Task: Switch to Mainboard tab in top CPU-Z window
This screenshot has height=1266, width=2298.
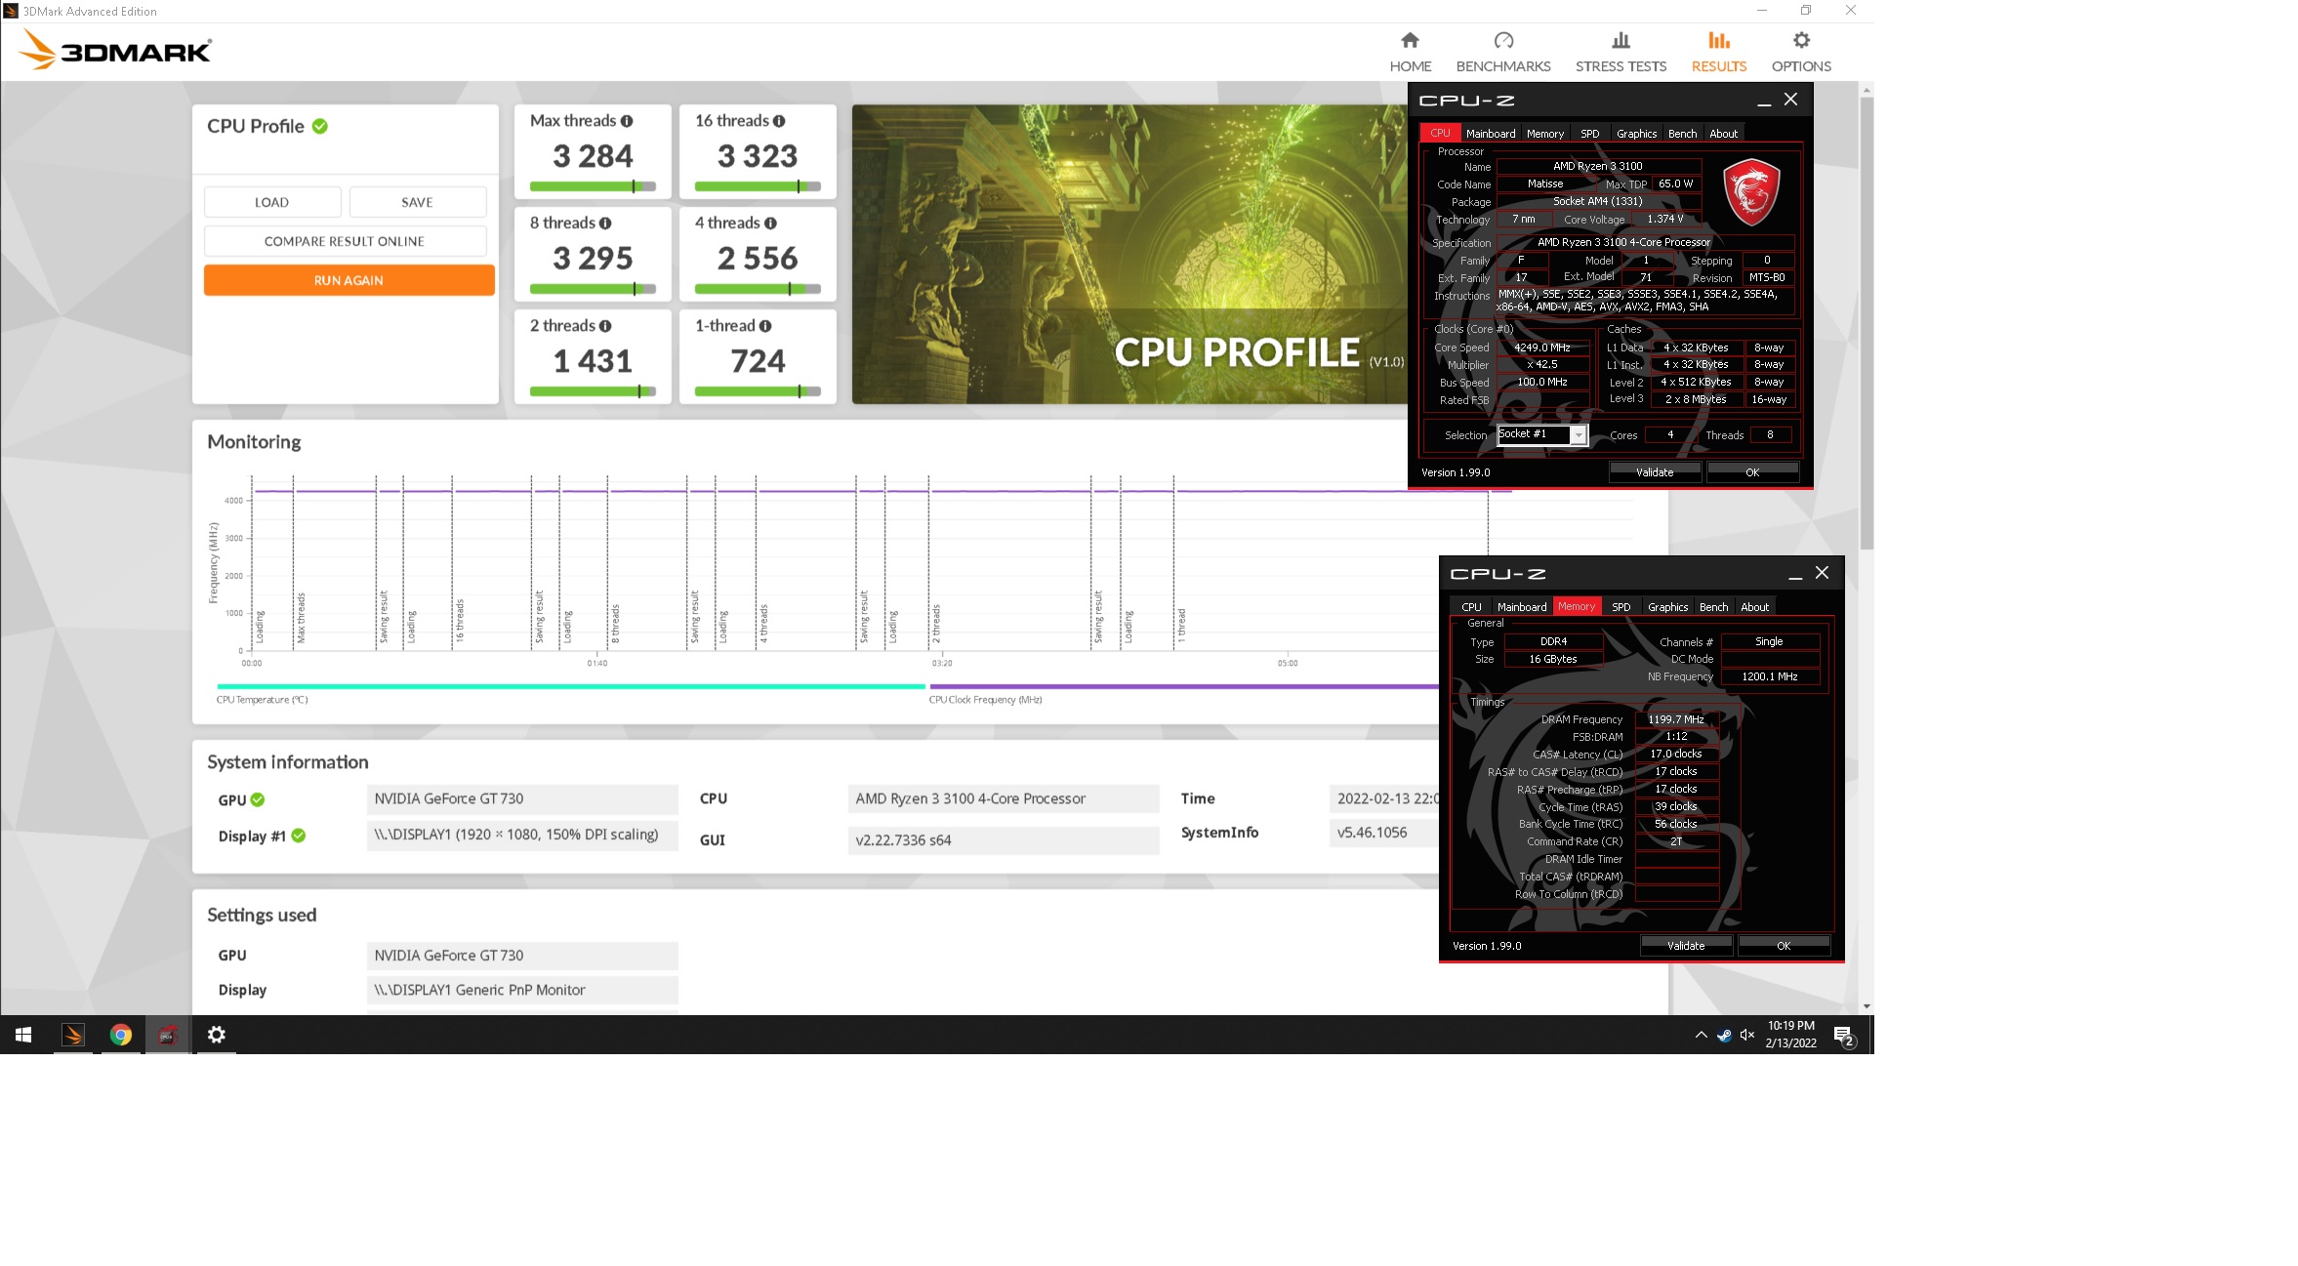Action: coord(1491,134)
